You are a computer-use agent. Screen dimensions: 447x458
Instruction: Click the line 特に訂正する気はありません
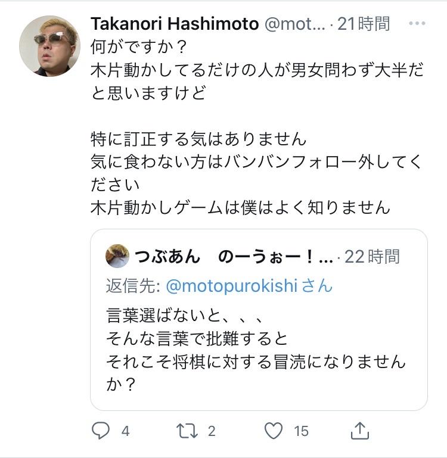pyautogui.click(x=198, y=139)
